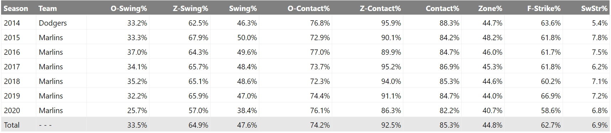Click the F-Strike% column header
The image size is (611, 133).
[544, 9]
